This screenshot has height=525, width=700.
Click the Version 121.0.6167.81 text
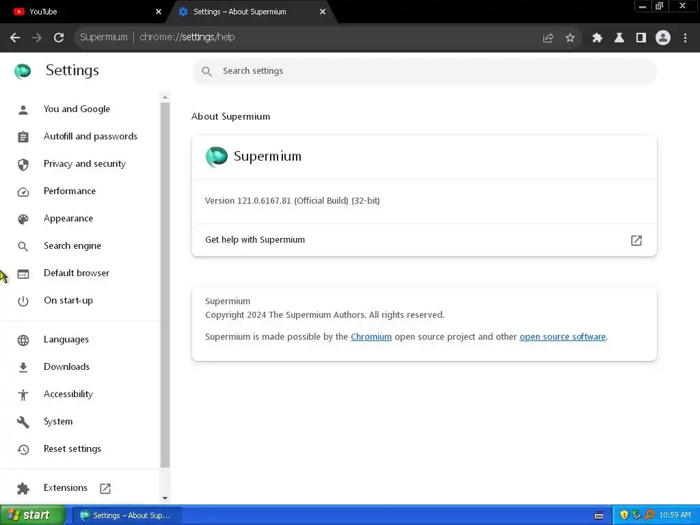click(293, 201)
